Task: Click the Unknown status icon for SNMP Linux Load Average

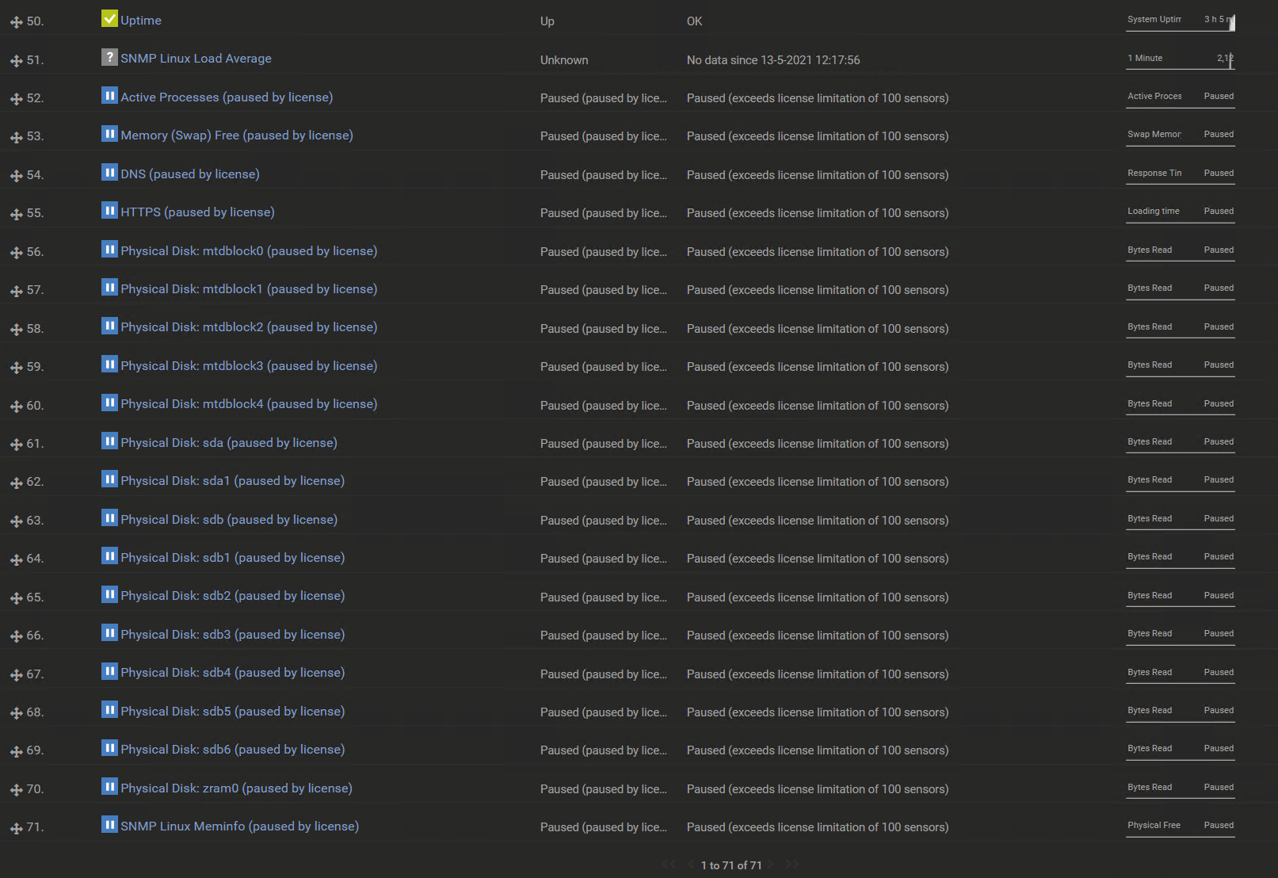Action: point(109,57)
